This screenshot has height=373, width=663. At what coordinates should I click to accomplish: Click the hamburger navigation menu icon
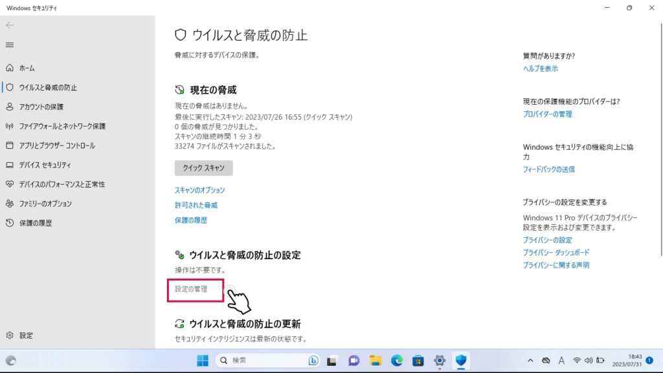click(10, 45)
